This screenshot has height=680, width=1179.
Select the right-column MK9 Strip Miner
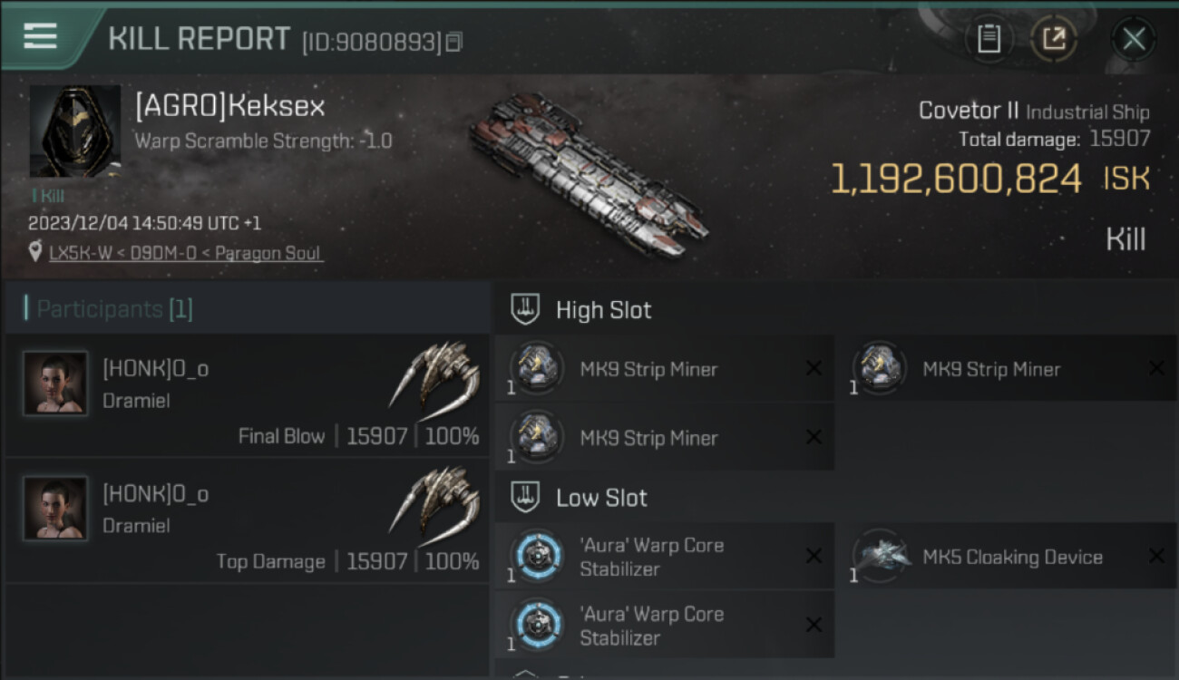coord(1007,368)
